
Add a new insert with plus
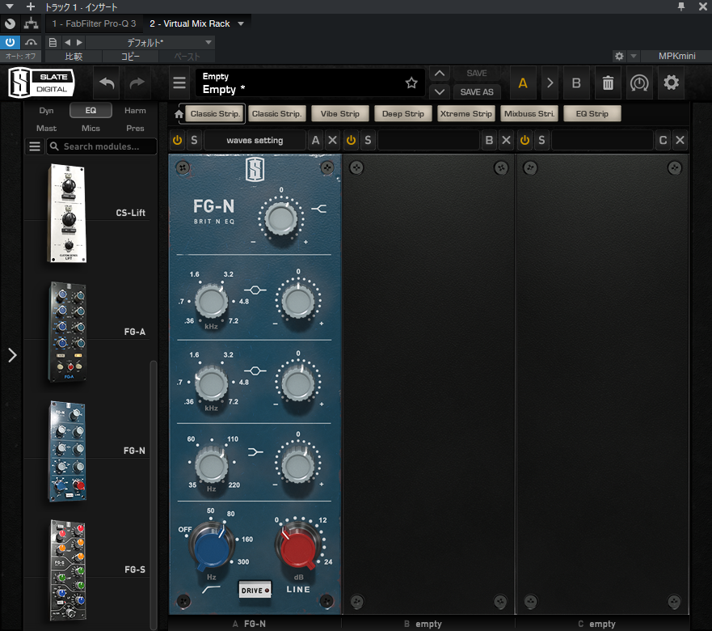pyautogui.click(x=31, y=6)
